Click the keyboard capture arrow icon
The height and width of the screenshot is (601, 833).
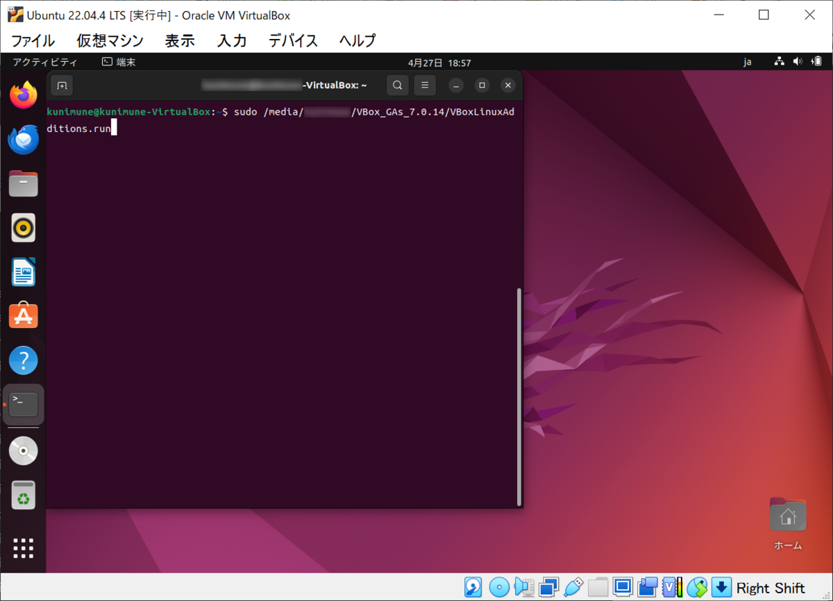pyautogui.click(x=722, y=587)
